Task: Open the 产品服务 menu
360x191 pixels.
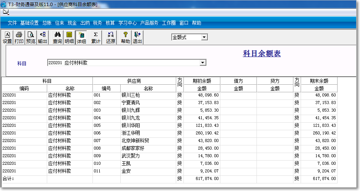Action: (149, 23)
